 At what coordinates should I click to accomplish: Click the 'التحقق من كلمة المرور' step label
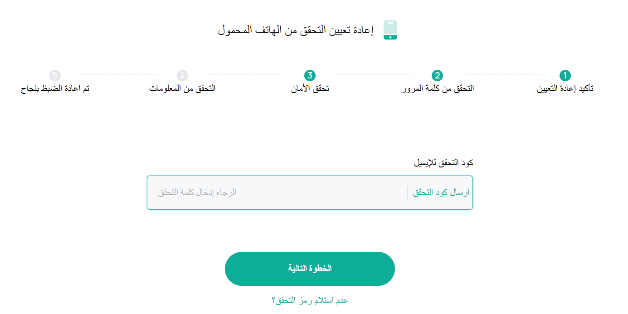pos(438,88)
